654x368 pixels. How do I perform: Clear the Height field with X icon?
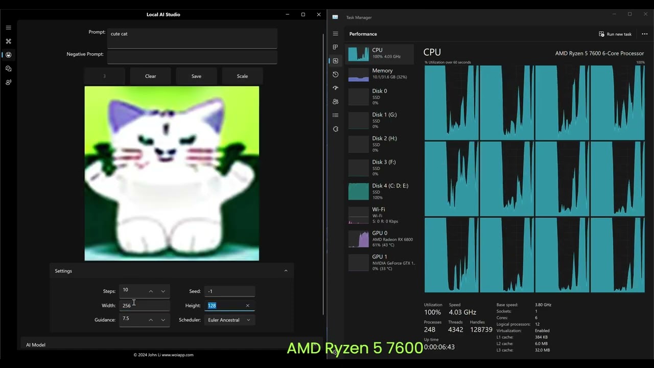[x=247, y=306]
